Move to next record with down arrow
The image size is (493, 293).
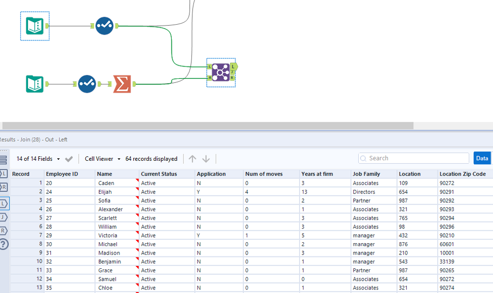pos(206,159)
